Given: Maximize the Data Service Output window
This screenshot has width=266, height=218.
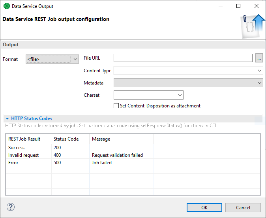Looking at the screenshot, I should point(238,6).
